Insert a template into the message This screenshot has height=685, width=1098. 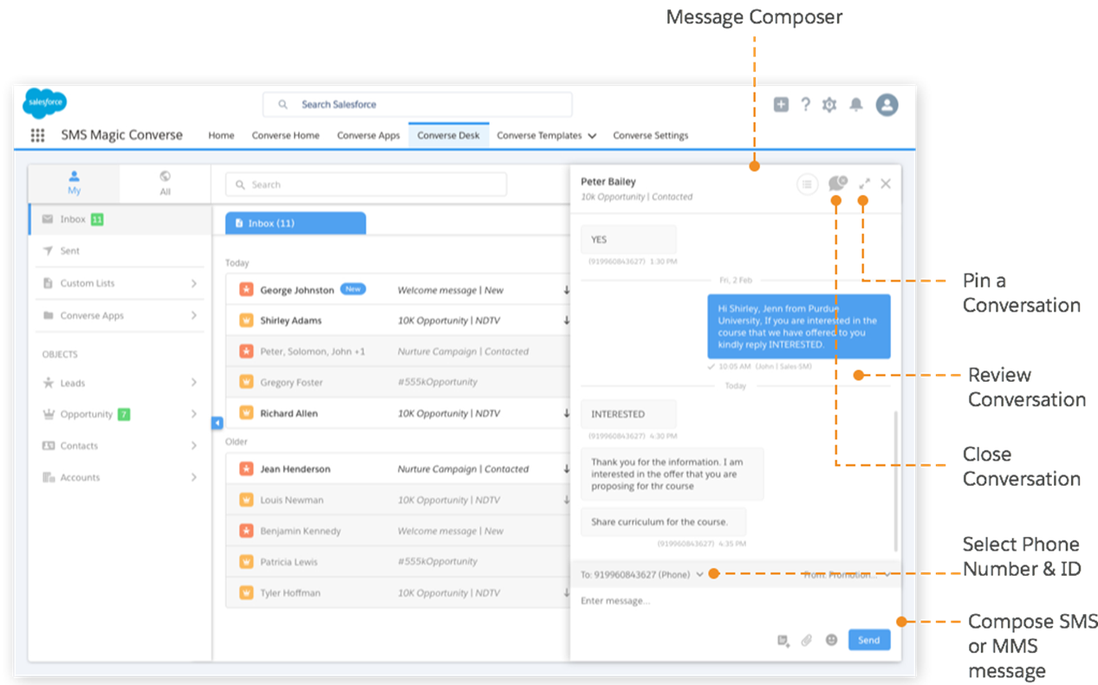tap(783, 641)
